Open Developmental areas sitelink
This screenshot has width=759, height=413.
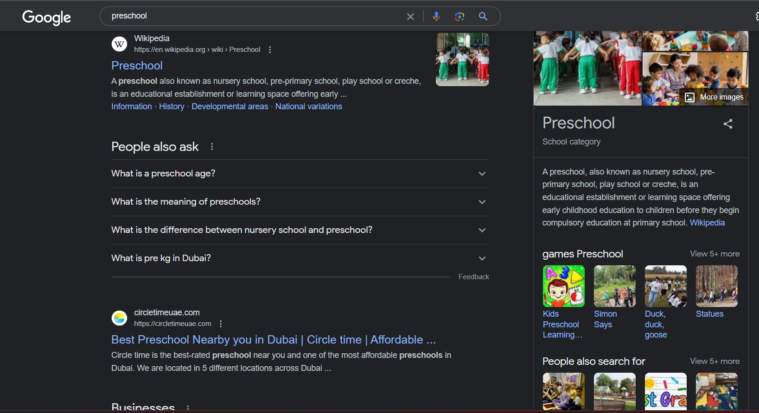click(x=230, y=106)
